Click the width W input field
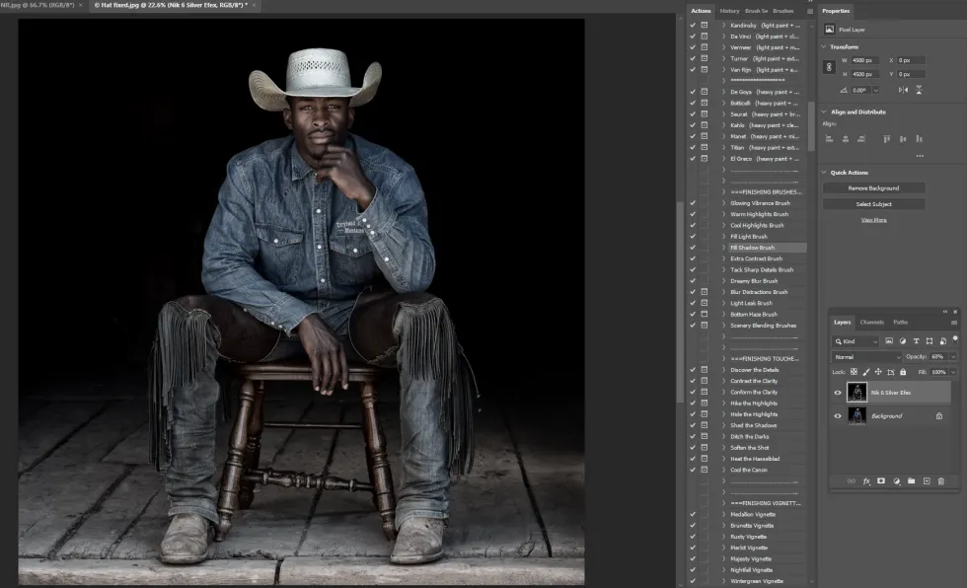This screenshot has height=588, width=967. click(x=867, y=60)
